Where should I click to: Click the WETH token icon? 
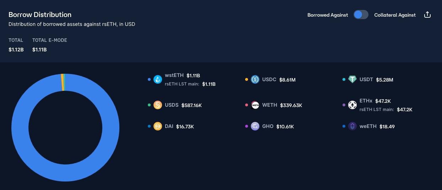point(255,105)
